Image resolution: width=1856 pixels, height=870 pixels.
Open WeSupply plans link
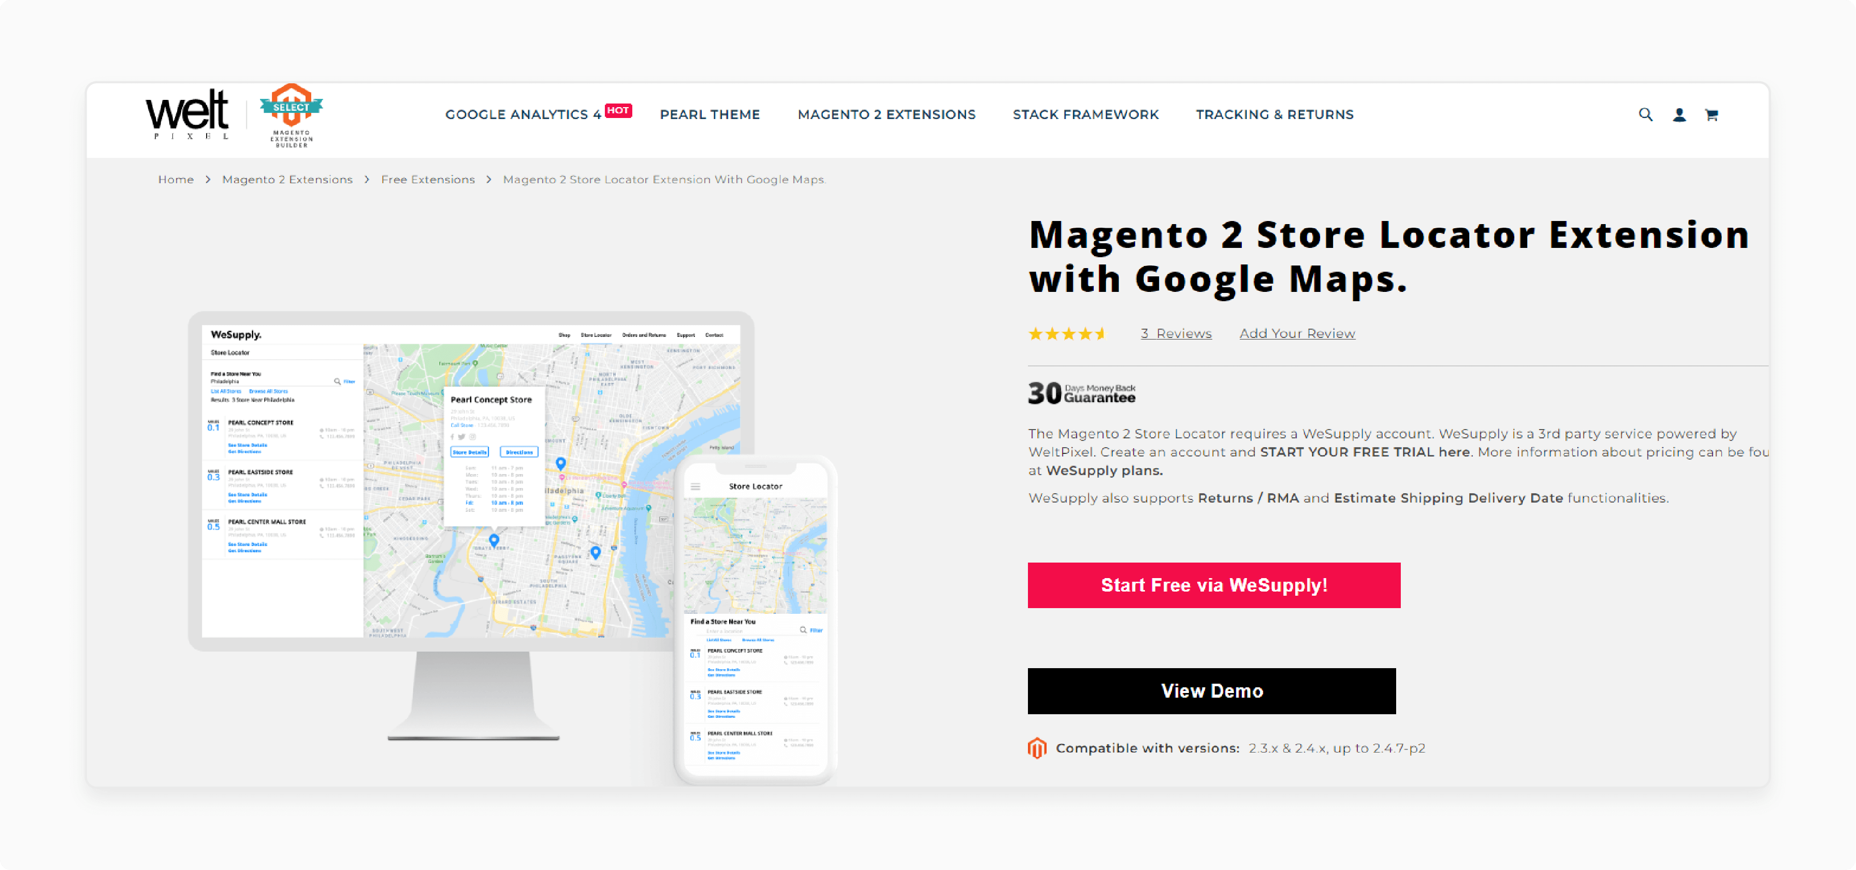pyautogui.click(x=1104, y=470)
